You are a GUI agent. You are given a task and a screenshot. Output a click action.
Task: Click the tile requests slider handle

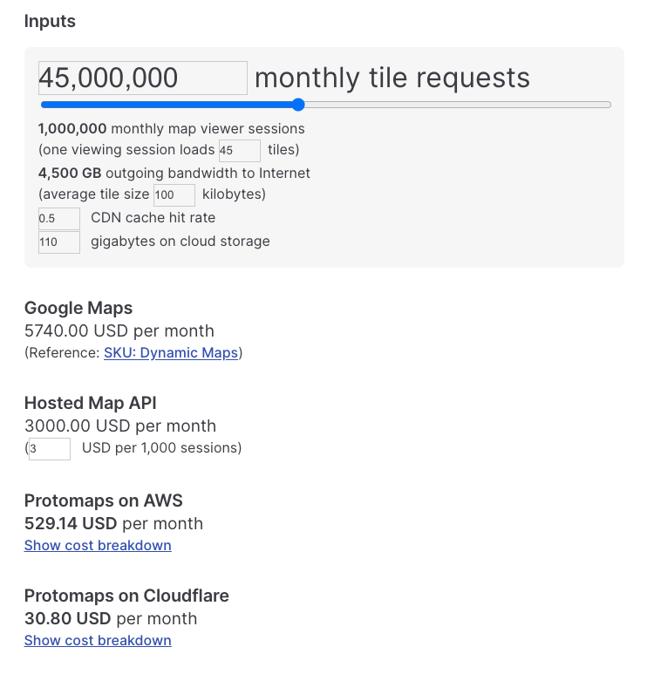(298, 105)
